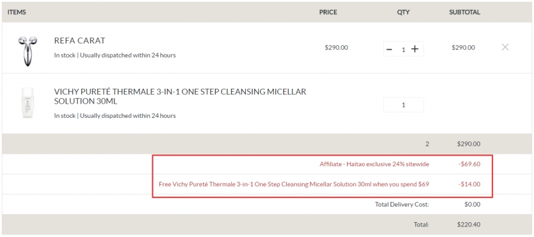534x237 pixels.
Task: Click the -$14.00 free gift discount amount
Action: (469, 184)
